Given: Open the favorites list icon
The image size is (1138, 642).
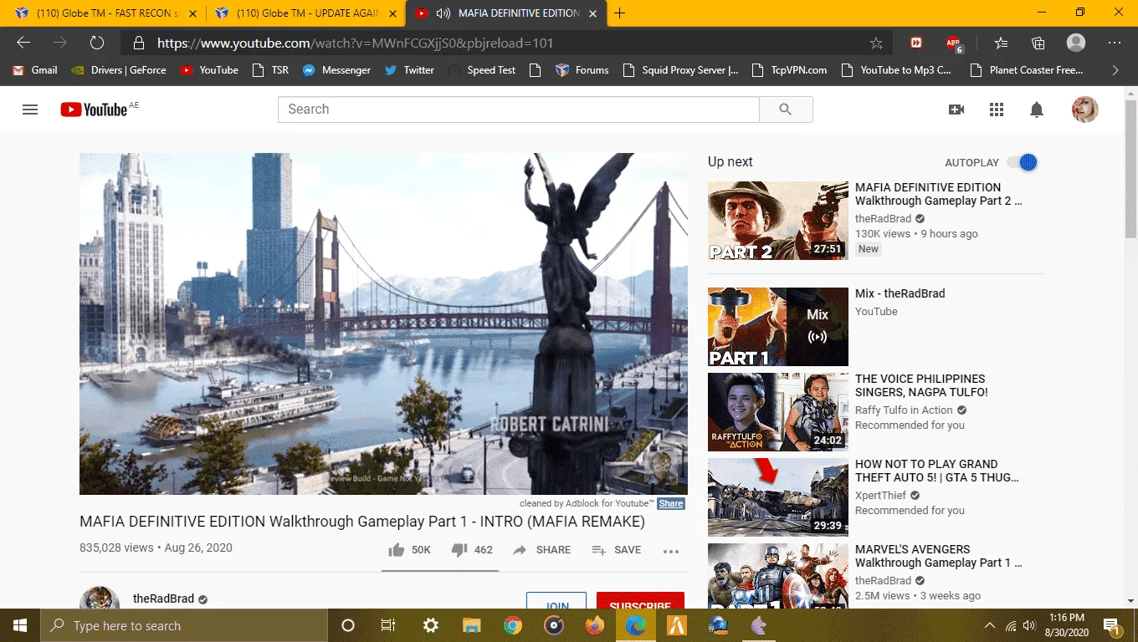Looking at the screenshot, I should point(1001,43).
